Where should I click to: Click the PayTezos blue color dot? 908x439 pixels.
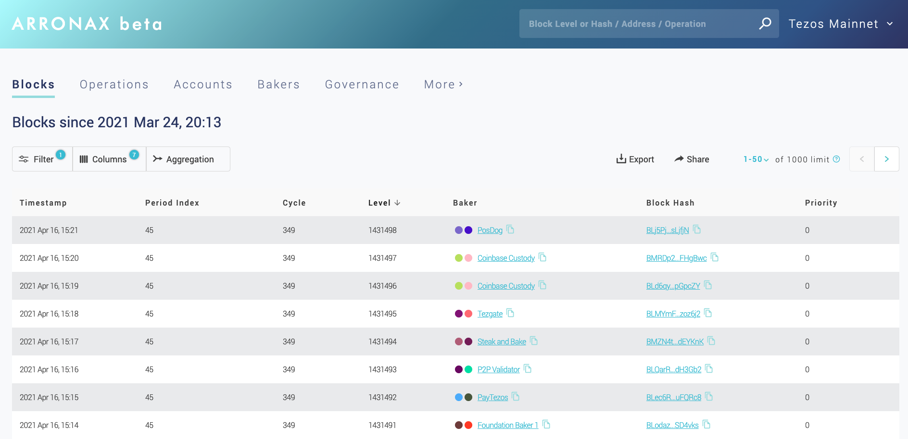click(x=459, y=397)
